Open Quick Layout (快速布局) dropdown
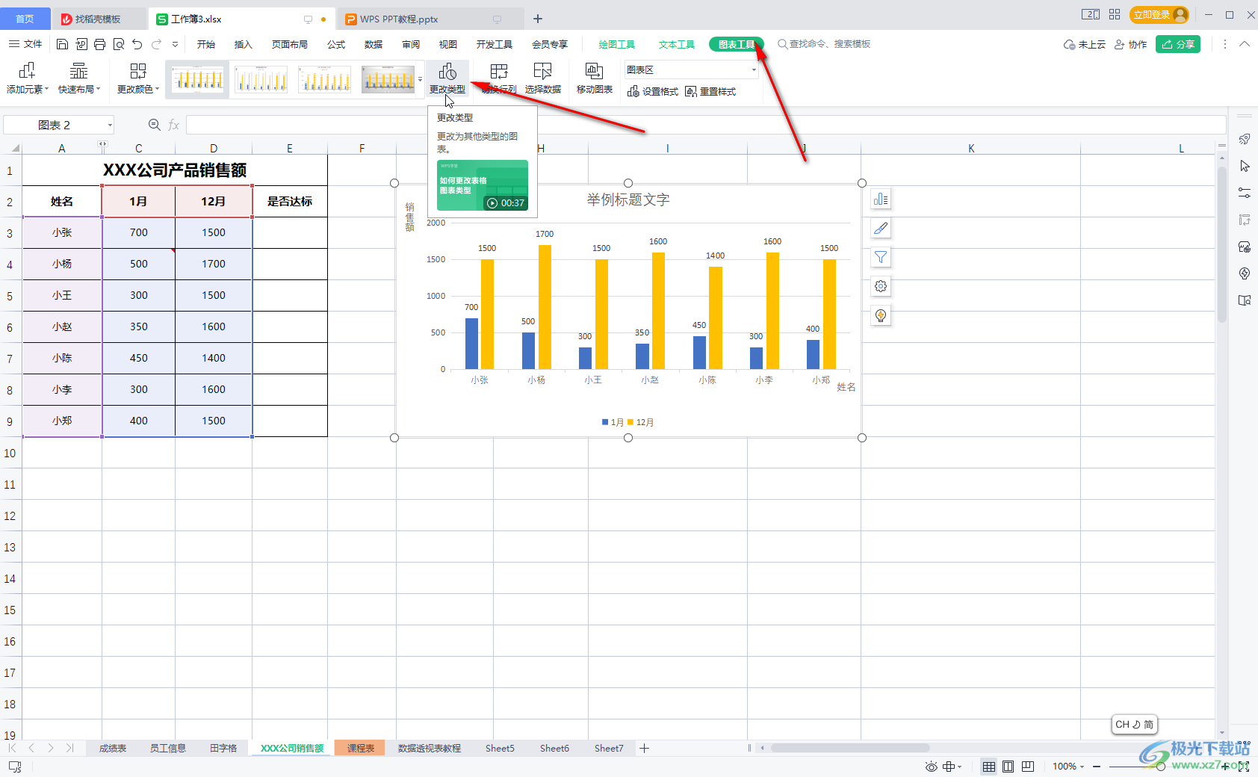This screenshot has height=777, width=1258. 79,78
